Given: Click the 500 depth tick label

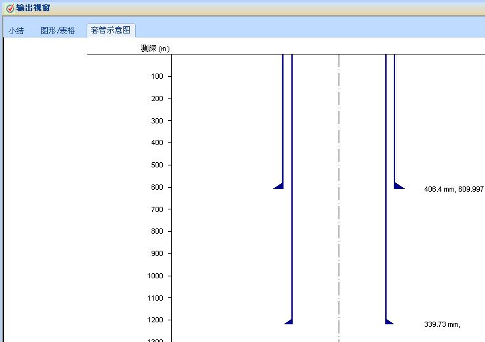Looking at the screenshot, I should coord(157,165).
